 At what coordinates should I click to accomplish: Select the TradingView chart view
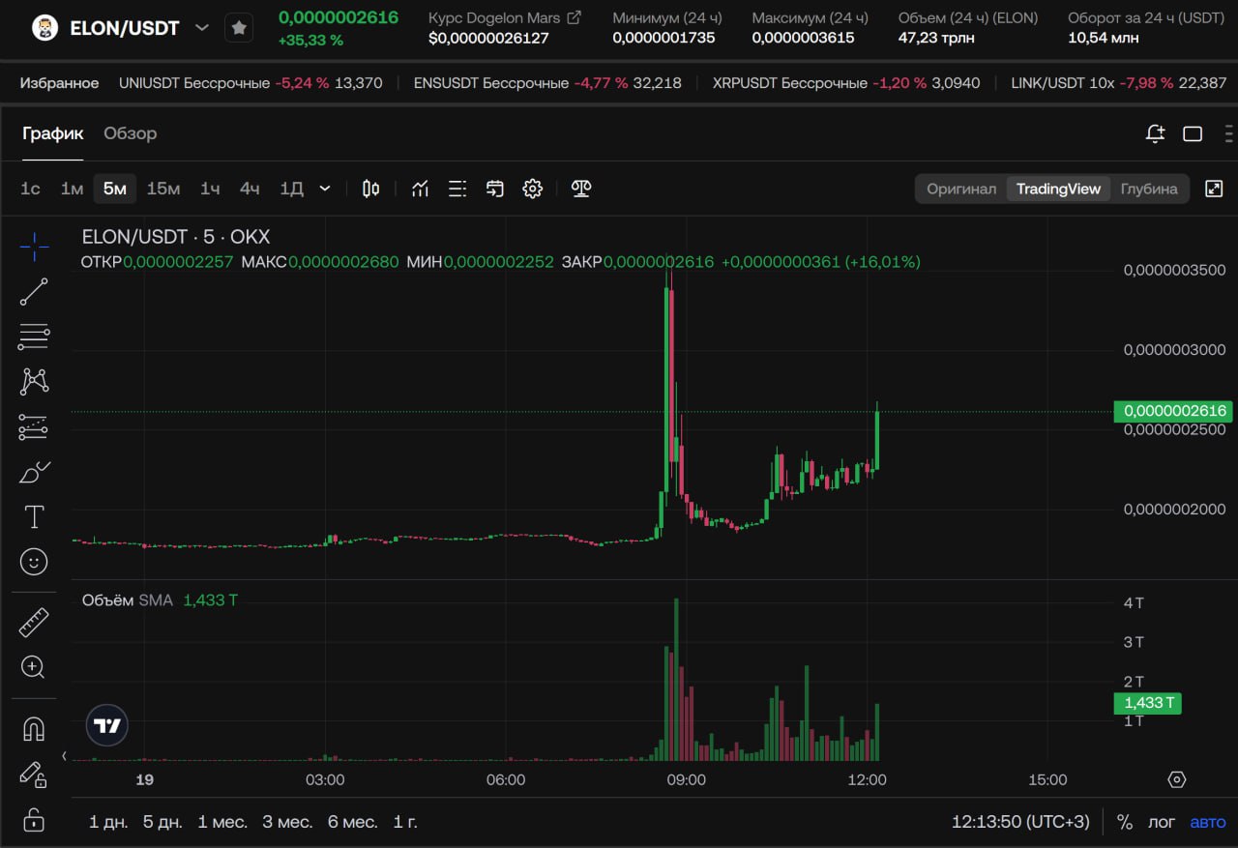[x=1058, y=189]
